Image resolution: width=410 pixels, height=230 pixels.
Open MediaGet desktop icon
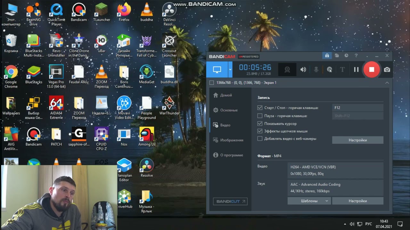pyautogui.click(x=147, y=75)
